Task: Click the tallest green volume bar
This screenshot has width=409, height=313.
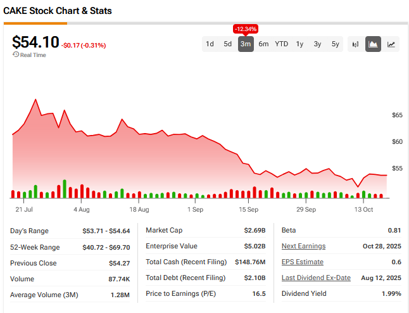Action: [x=65, y=189]
